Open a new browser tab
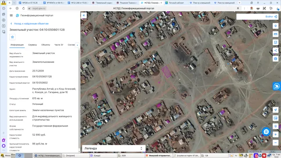 point(239,3)
